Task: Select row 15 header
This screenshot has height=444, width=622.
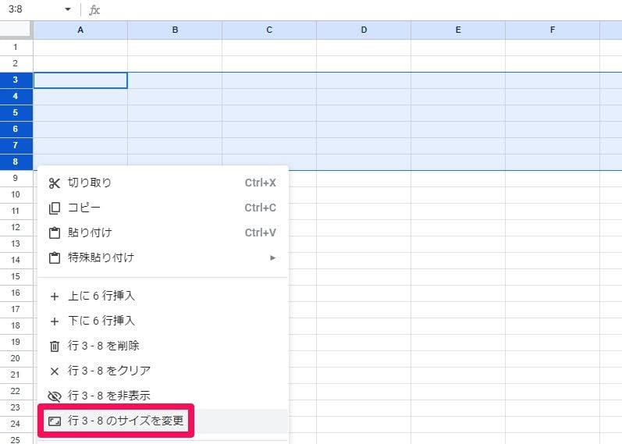Action: coord(16,276)
